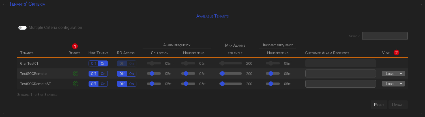425x117 pixels.
Task: Expand Logs dropdown arrow for TestSOCRemoto
Action: tap(401, 74)
